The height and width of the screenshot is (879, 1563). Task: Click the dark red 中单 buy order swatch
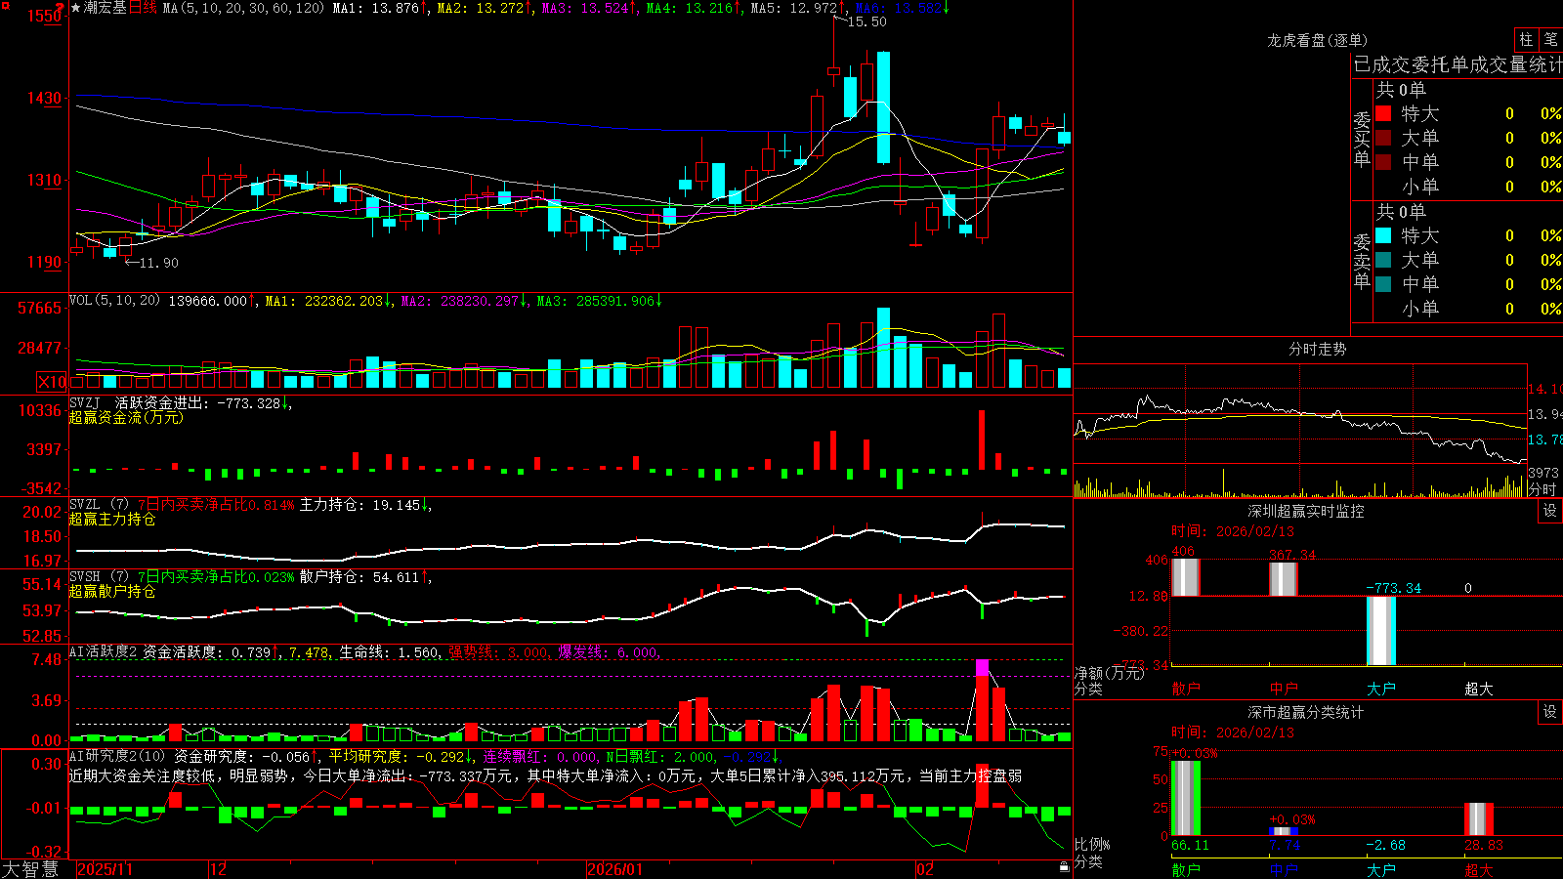pyautogui.click(x=1383, y=162)
